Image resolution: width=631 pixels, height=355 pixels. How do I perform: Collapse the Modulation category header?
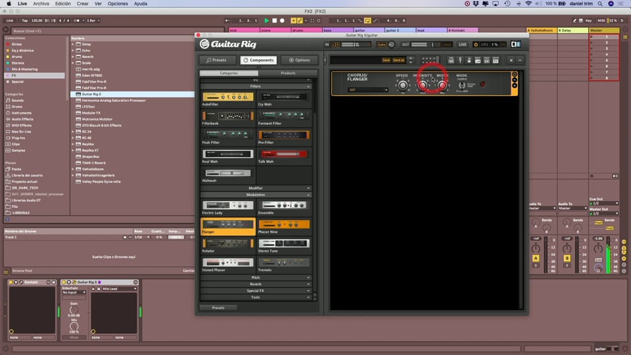(x=256, y=195)
